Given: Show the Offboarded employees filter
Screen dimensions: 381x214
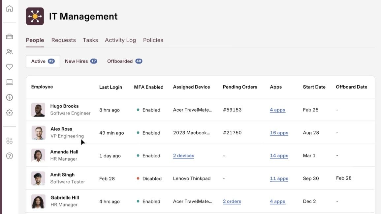Looking at the screenshot, I should click(125, 61).
